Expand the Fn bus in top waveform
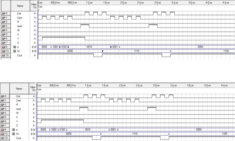This screenshot has width=235, height=141. tap(14, 51)
